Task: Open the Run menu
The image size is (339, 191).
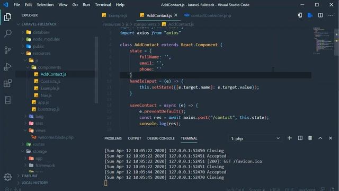Action: [x=86, y=5]
